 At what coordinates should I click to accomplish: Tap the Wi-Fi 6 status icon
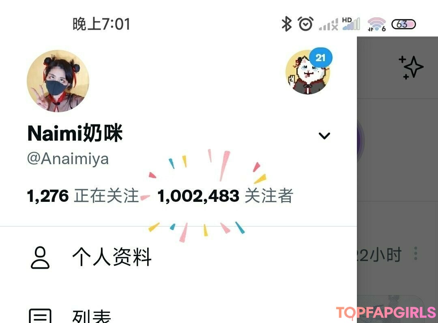point(376,24)
